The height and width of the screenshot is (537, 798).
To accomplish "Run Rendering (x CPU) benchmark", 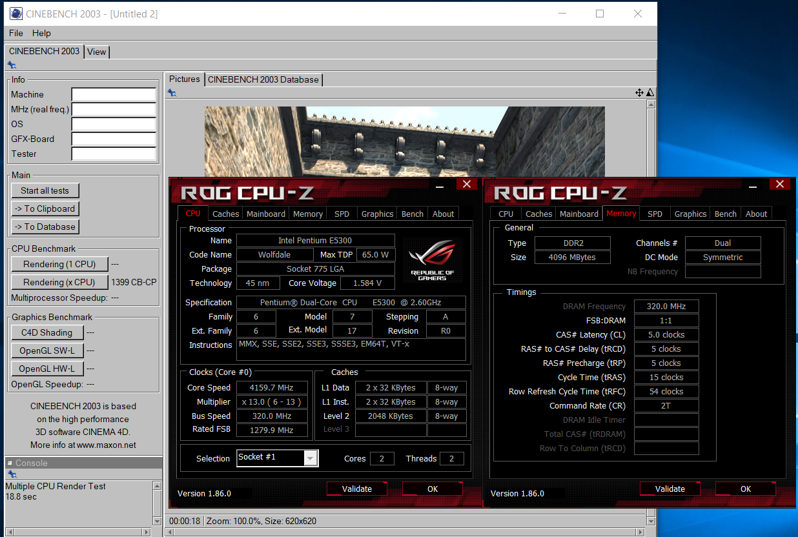I will (59, 282).
